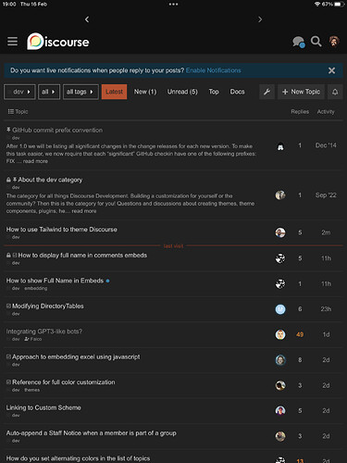347x463 pixels.
Task: Click the Dec '14 activity date
Action: coord(326,145)
